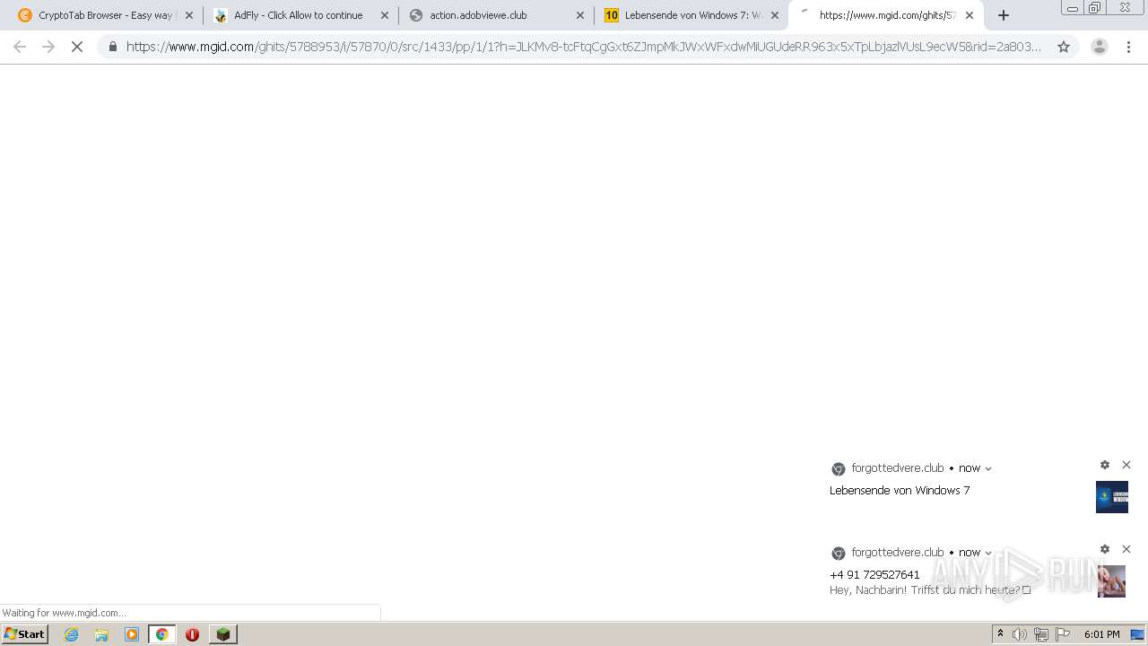Click forgottedvere.club above the Lebensende notification

(x=898, y=468)
